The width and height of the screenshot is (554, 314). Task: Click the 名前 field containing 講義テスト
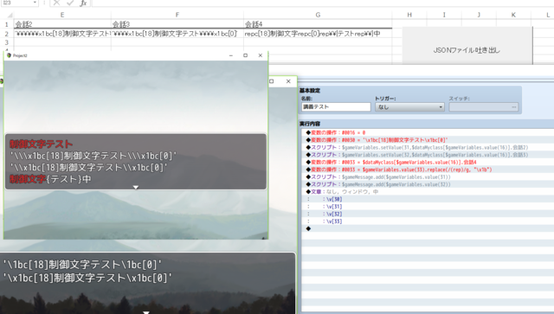336,106
